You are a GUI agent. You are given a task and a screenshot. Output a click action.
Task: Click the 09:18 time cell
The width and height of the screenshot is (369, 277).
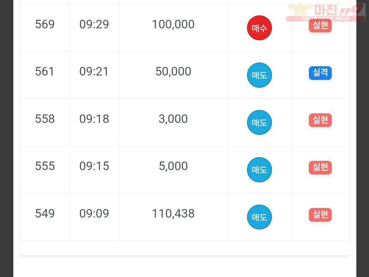[x=94, y=119]
